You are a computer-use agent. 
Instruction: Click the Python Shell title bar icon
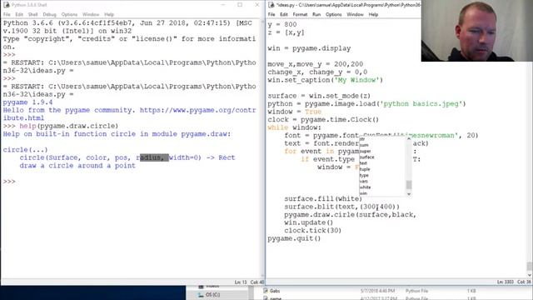point(6,5)
